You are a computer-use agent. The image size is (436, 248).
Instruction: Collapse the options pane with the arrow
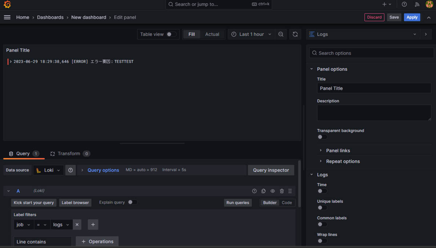(426, 34)
